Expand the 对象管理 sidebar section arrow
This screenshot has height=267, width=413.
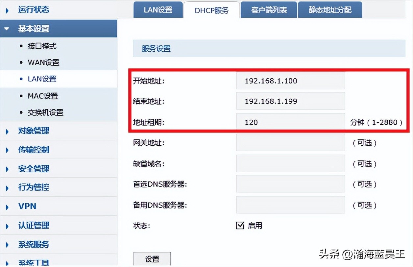pyautogui.click(x=7, y=131)
